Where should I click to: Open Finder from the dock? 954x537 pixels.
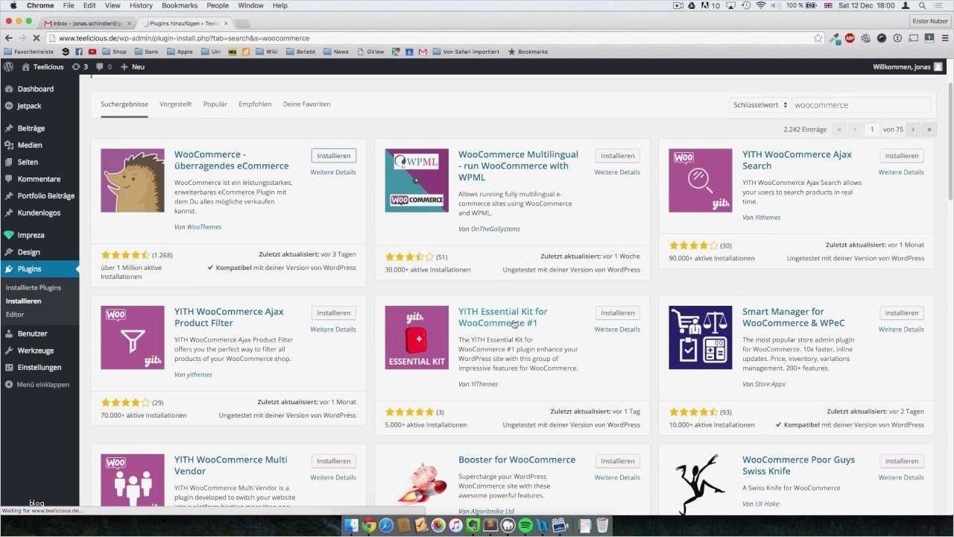pyautogui.click(x=351, y=525)
